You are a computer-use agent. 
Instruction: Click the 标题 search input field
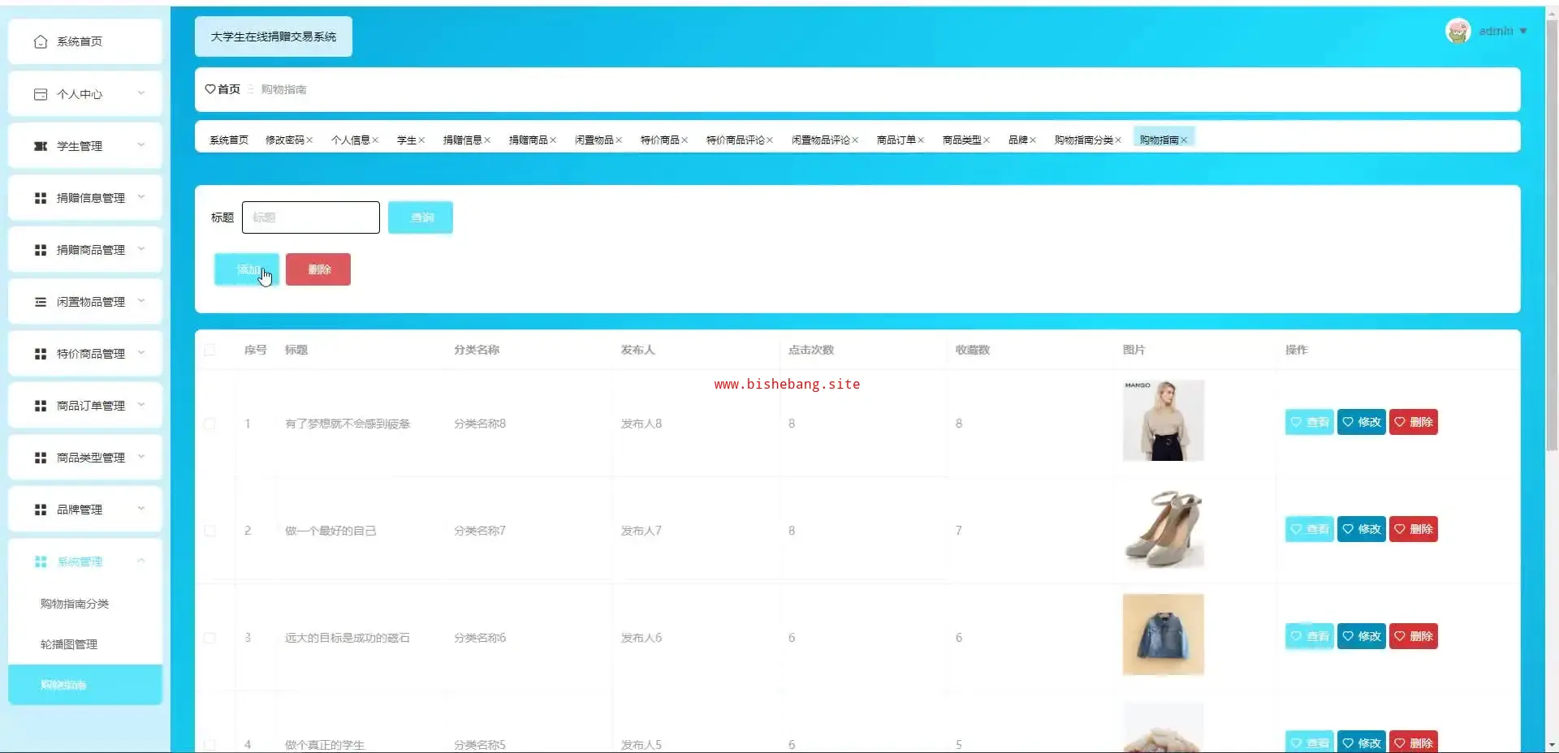(311, 217)
